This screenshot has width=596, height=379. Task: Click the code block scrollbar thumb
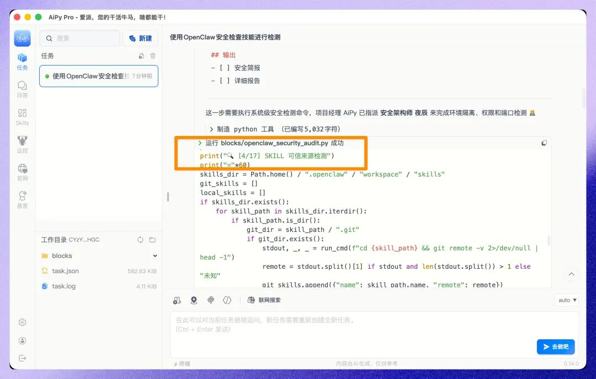pyautogui.click(x=549, y=241)
